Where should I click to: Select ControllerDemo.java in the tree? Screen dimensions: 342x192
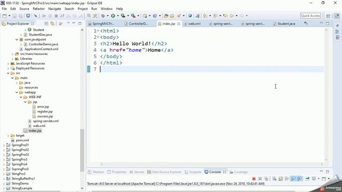tap(43, 44)
